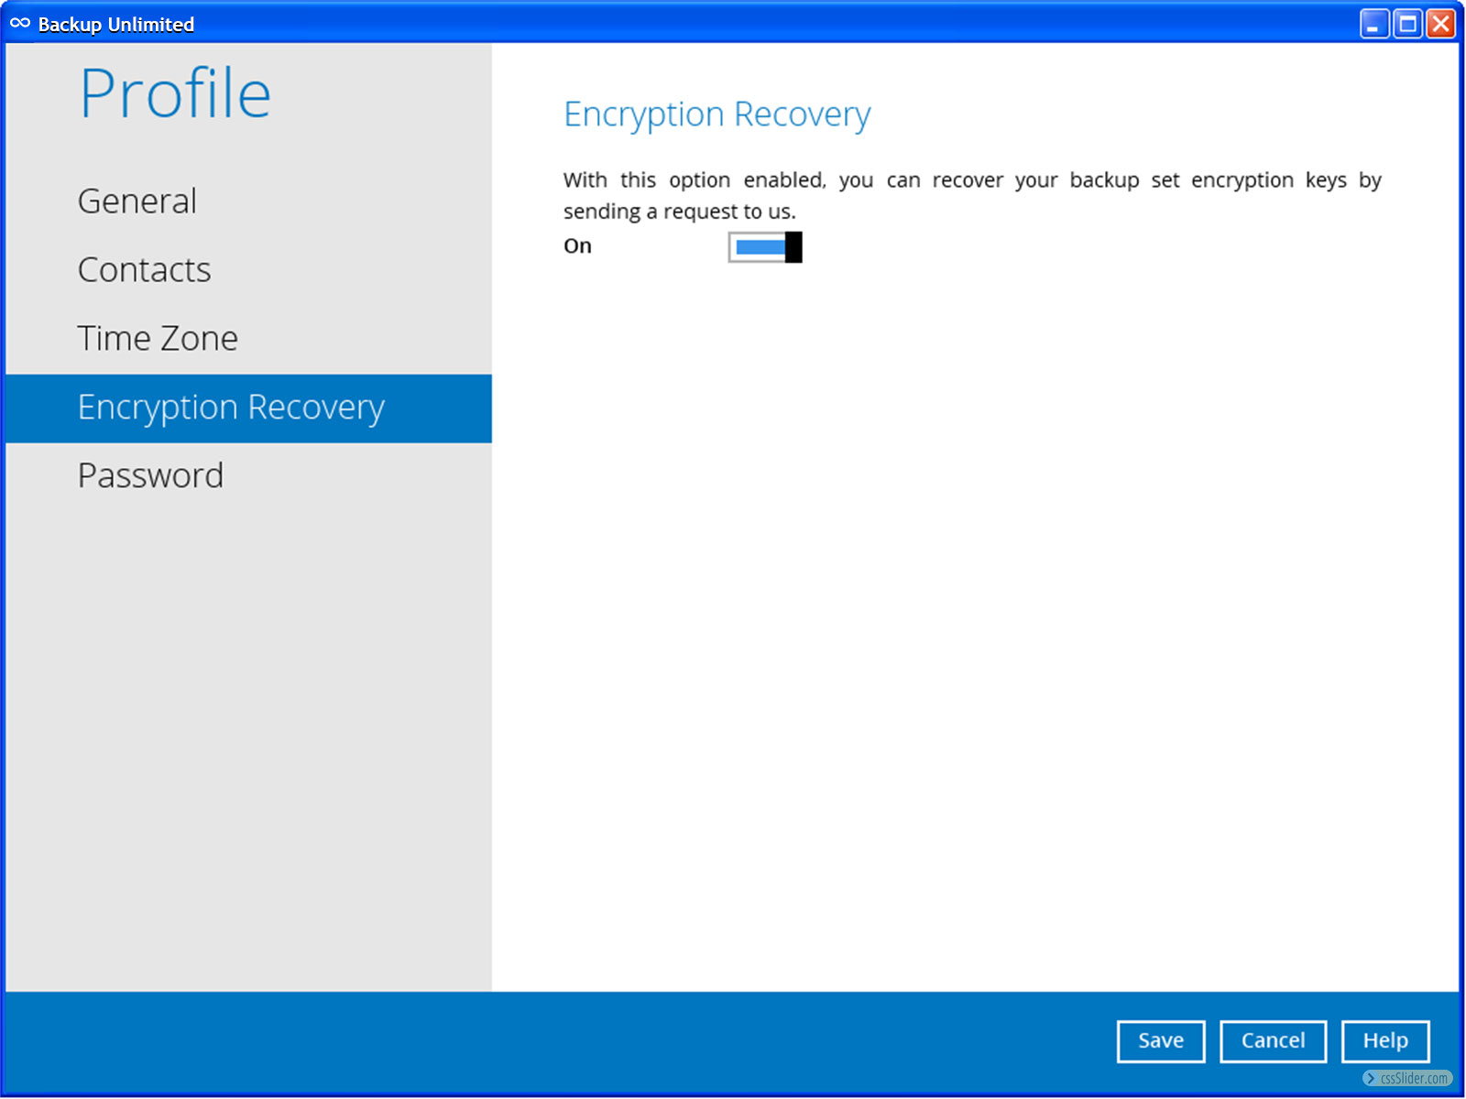This screenshot has width=1466, height=1099.
Task: Go to the Contacts section
Action: [145, 270]
